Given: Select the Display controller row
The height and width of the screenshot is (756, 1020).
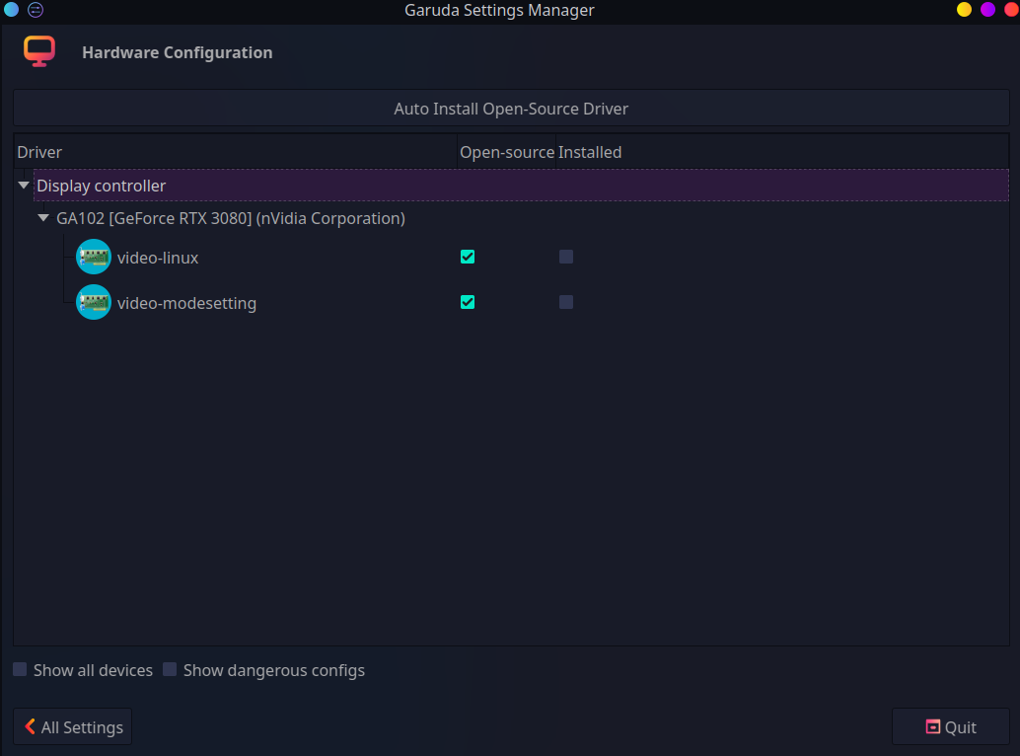Looking at the screenshot, I should [x=521, y=186].
